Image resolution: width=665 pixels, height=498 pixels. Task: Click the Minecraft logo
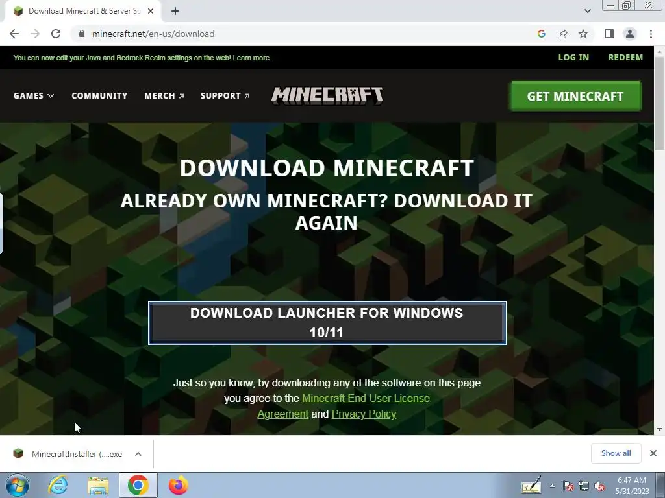pyautogui.click(x=327, y=96)
